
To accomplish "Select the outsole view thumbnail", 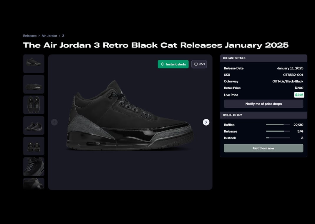I will [34, 84].
